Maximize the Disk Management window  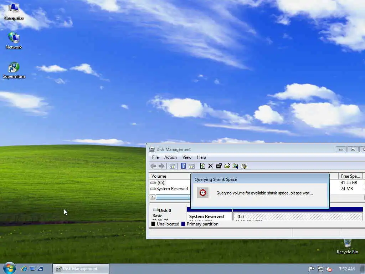coord(353,149)
